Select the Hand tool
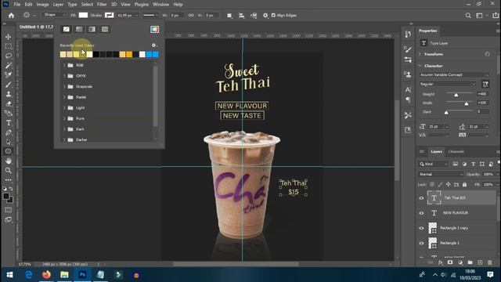 (x=9, y=161)
